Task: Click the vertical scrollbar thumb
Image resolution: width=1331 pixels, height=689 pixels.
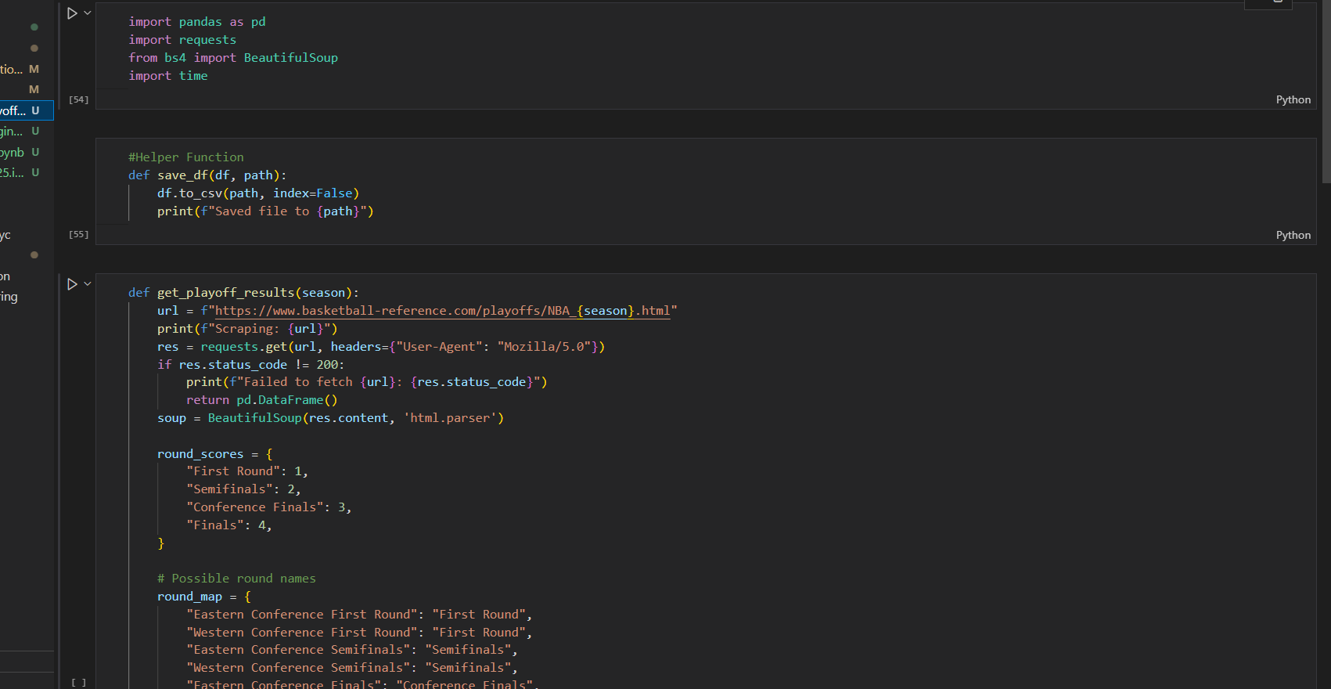Action: 1326,92
